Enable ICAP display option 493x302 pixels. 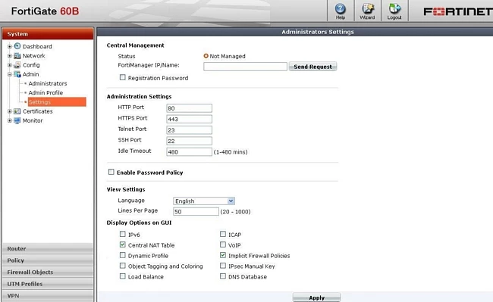tap(223, 234)
